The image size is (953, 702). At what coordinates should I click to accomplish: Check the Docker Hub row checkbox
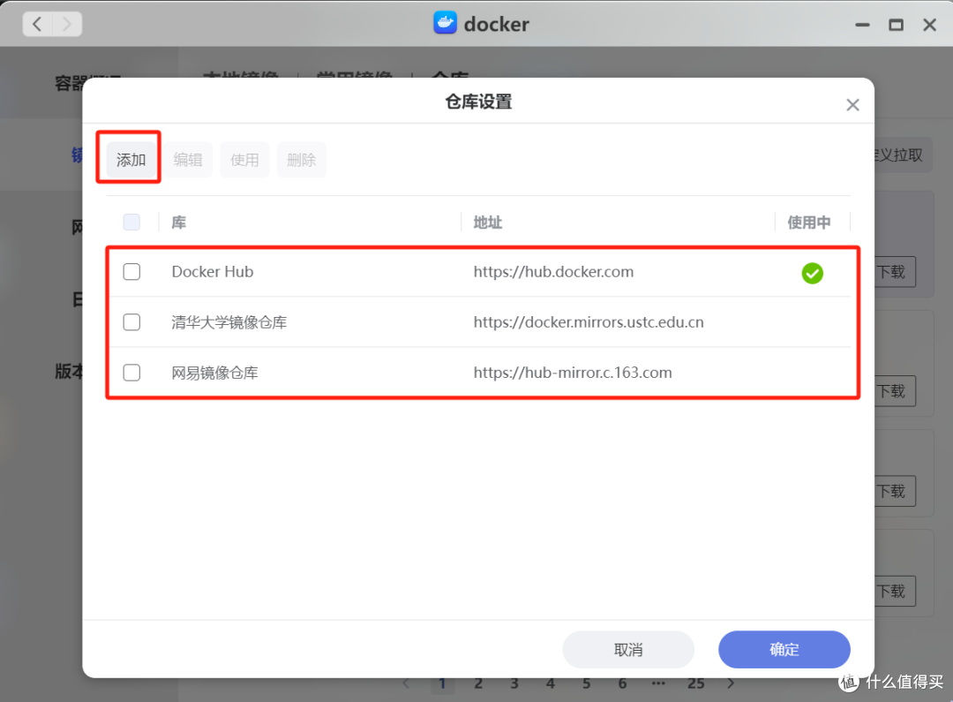(x=131, y=271)
